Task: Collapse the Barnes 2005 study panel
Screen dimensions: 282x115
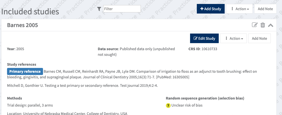Action: coord(270,25)
